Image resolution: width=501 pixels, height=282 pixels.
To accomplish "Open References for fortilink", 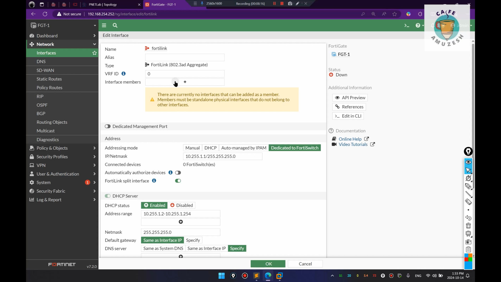I will click(x=349, y=107).
